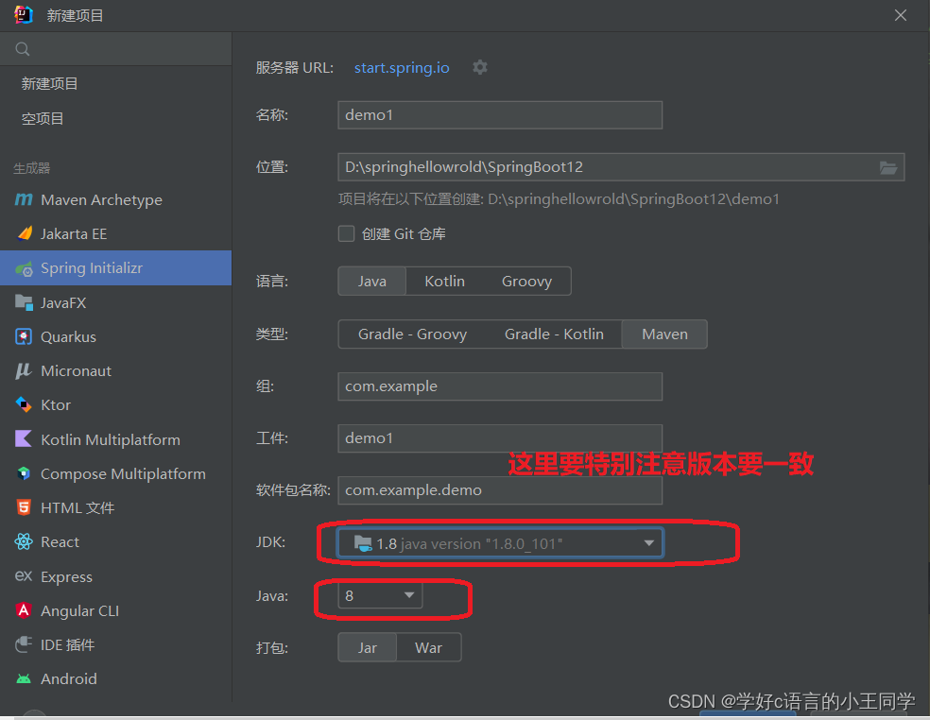Click the Express ex icon

pyautogui.click(x=23, y=575)
